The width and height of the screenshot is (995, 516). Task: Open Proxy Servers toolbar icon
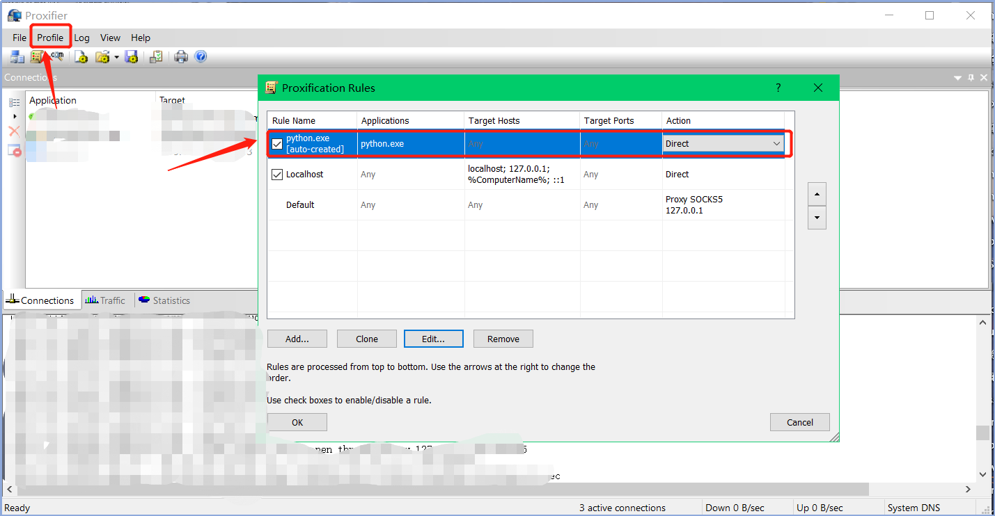(x=17, y=57)
